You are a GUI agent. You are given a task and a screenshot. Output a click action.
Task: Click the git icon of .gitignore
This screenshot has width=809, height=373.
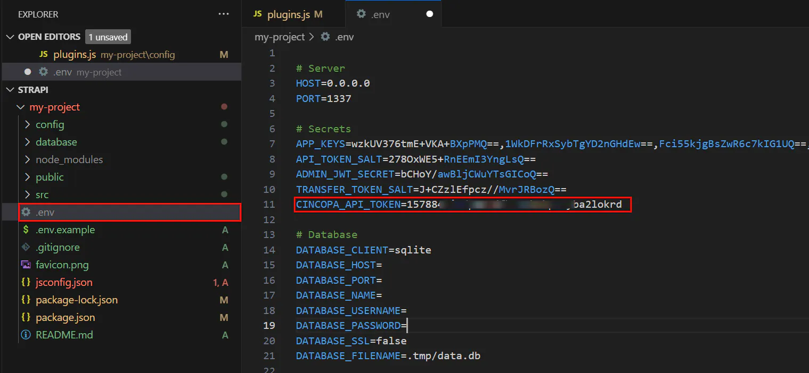(x=26, y=247)
